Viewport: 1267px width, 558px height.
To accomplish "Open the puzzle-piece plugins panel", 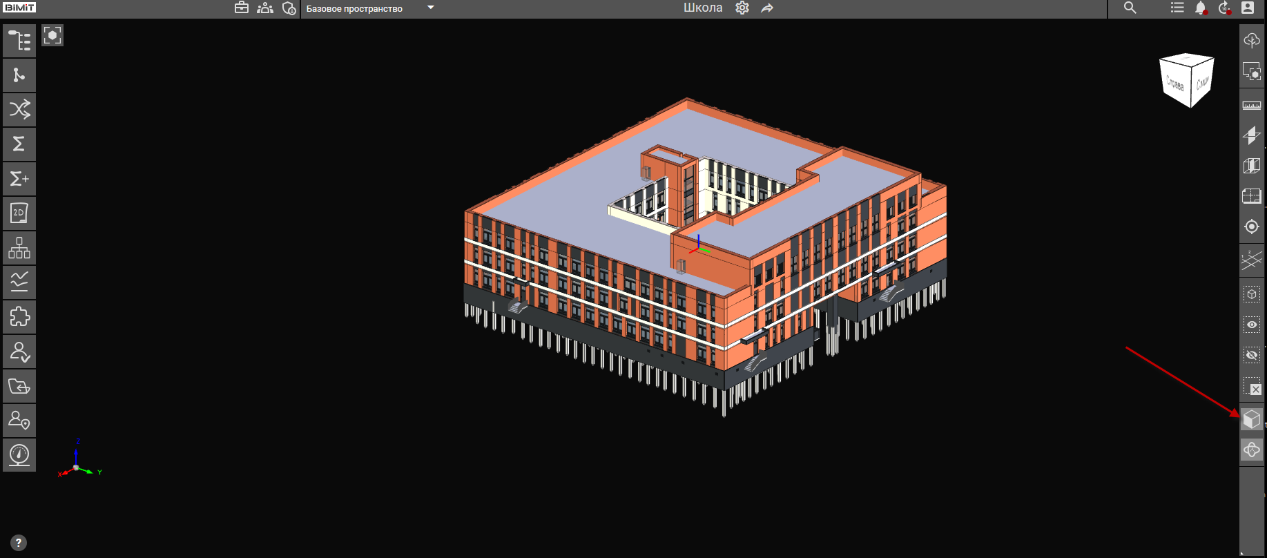I will pyautogui.click(x=19, y=317).
